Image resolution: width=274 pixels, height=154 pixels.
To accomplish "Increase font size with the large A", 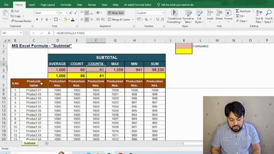I will 71,13.
